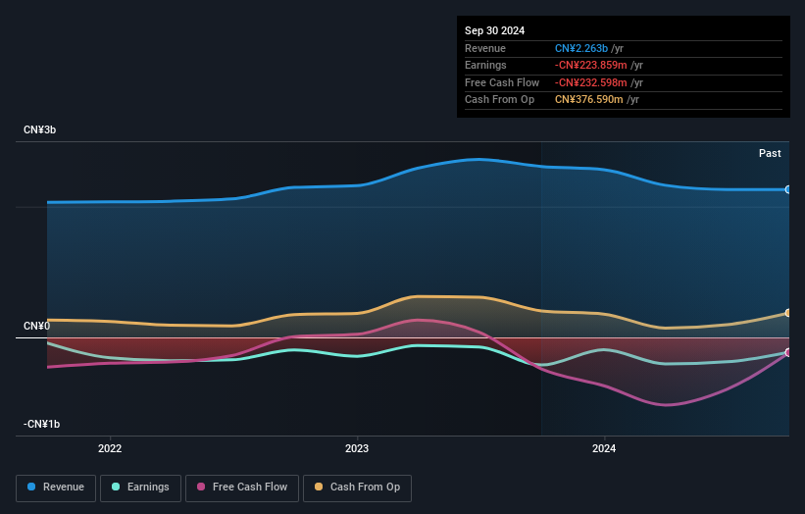805x514 pixels.
Task: Toggle the Earnings legend button
Action: pos(140,488)
